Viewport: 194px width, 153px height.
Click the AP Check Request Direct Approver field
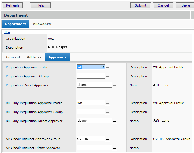(94, 148)
